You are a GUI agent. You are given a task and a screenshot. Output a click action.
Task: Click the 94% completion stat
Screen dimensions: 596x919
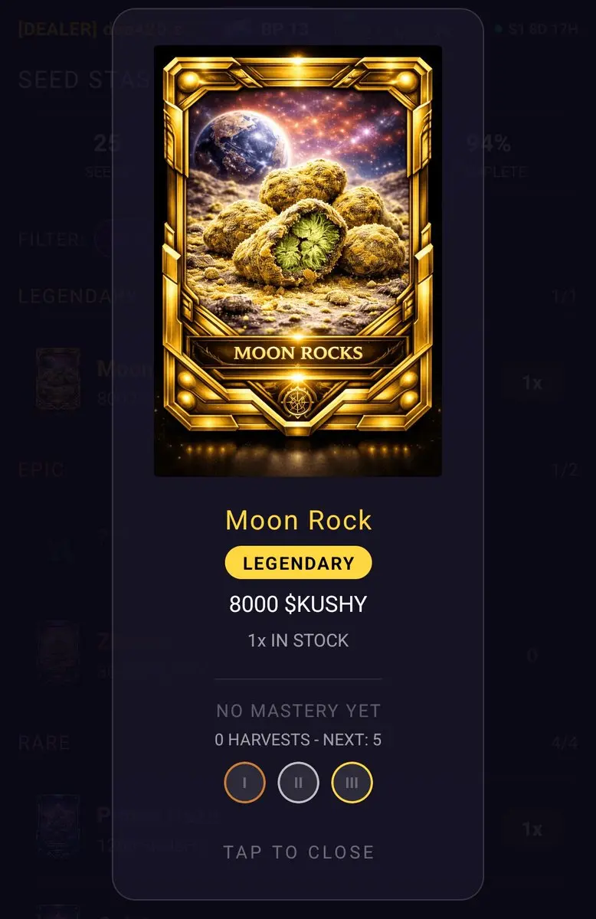point(490,144)
